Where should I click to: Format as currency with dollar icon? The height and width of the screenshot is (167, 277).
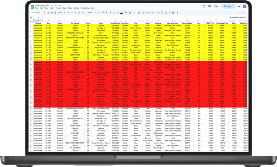coord(68,13)
